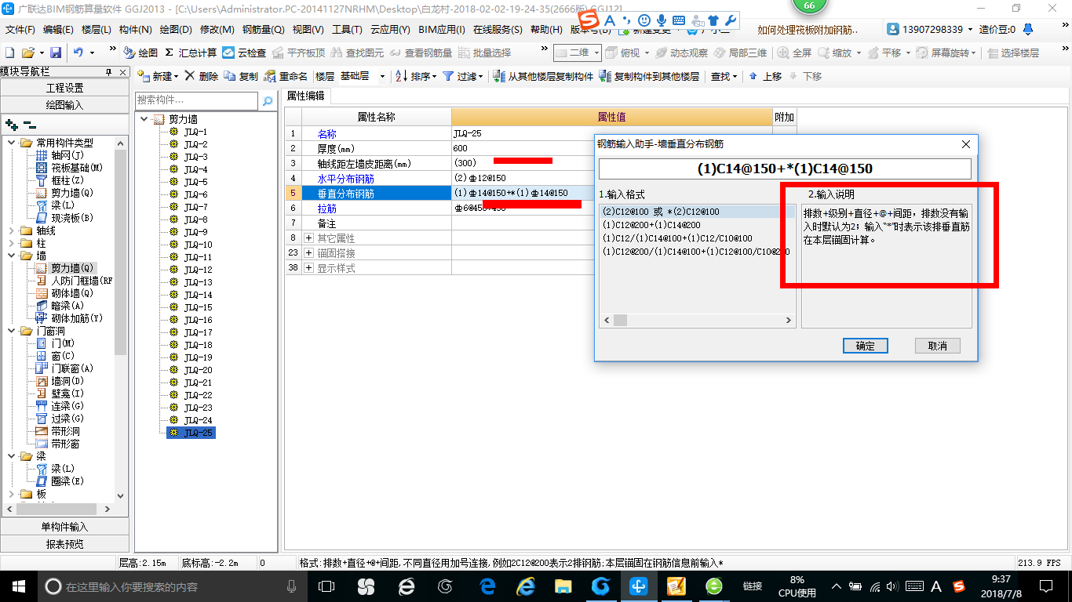Viewport: 1072px width, 602px height.
Task: Run 汇总计算 summary calculation
Action: coord(191,53)
